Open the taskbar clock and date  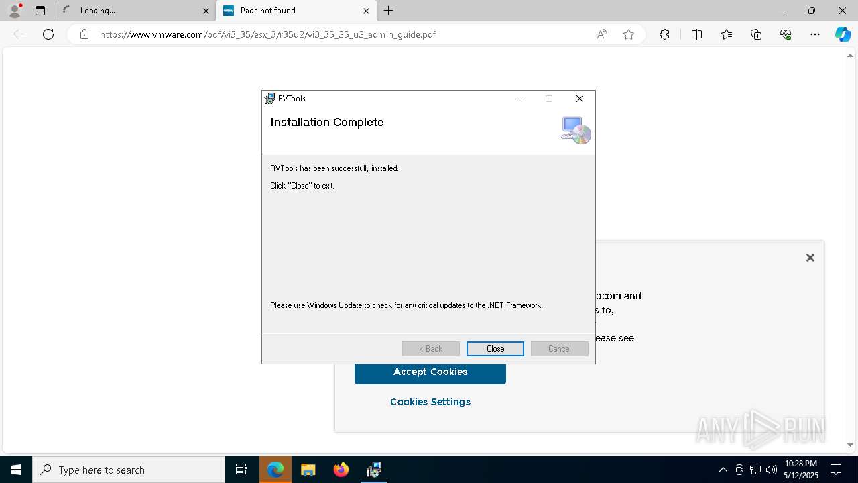point(800,470)
